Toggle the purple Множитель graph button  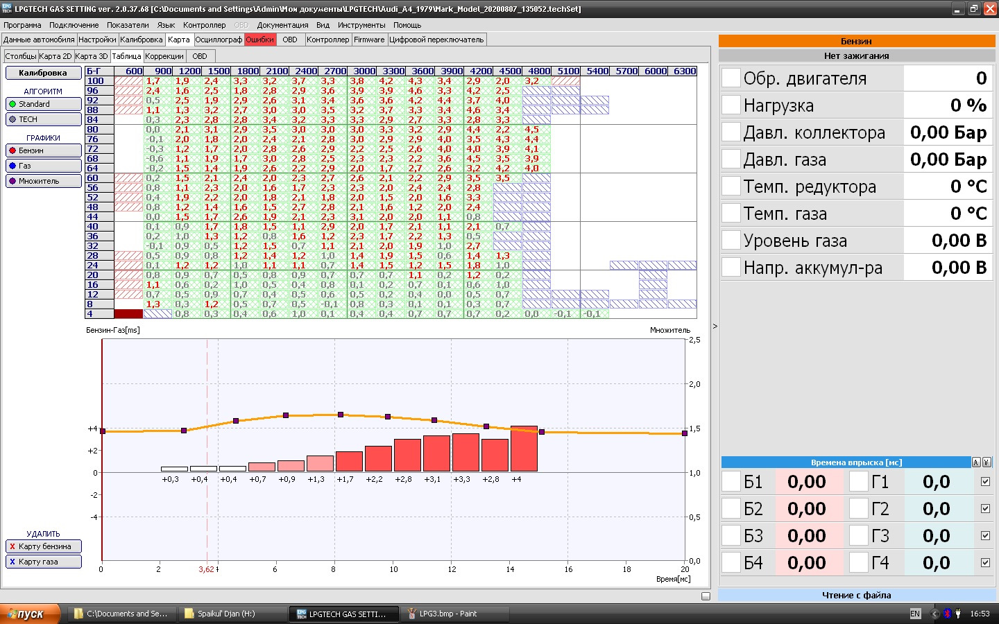tap(43, 181)
